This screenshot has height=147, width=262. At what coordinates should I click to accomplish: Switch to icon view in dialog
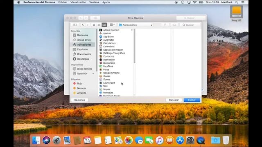click(x=94, y=25)
